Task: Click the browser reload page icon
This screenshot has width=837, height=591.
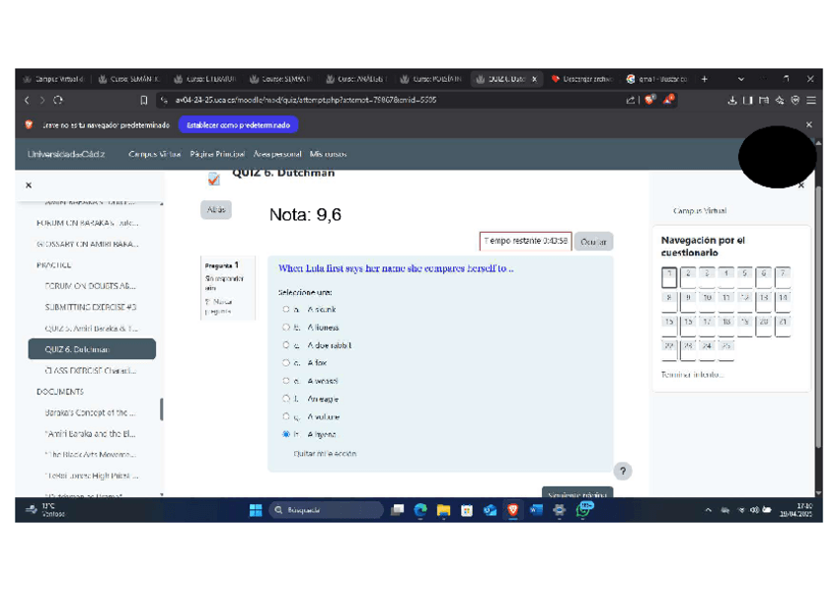Action: click(59, 100)
